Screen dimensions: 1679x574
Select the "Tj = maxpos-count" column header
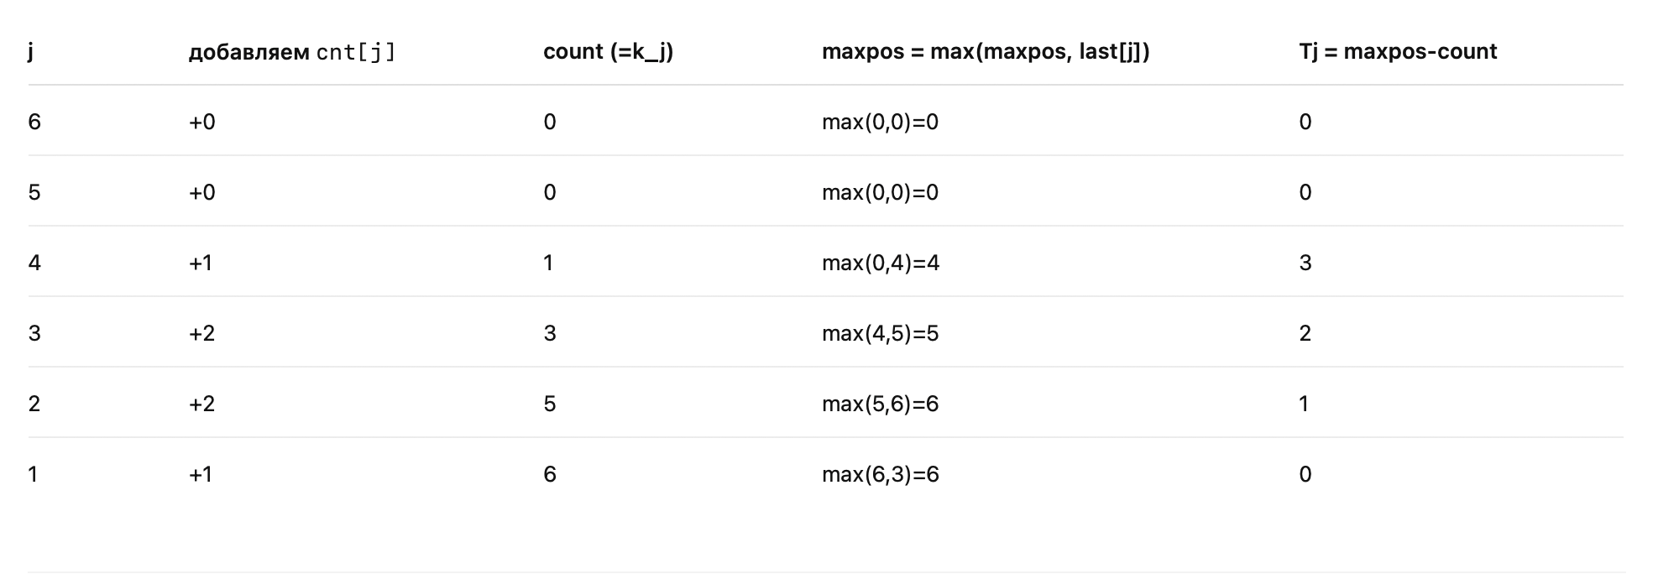[x=1398, y=52]
